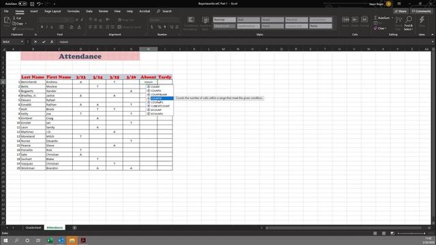Image resolution: width=436 pixels, height=245 pixels.
Task: Switch to the Gradesheet sheet tab
Action: pyautogui.click(x=33, y=227)
